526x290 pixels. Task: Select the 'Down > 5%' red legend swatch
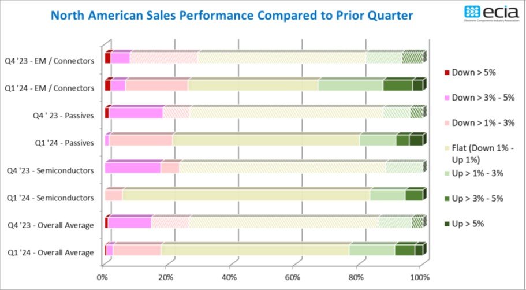tap(446, 73)
